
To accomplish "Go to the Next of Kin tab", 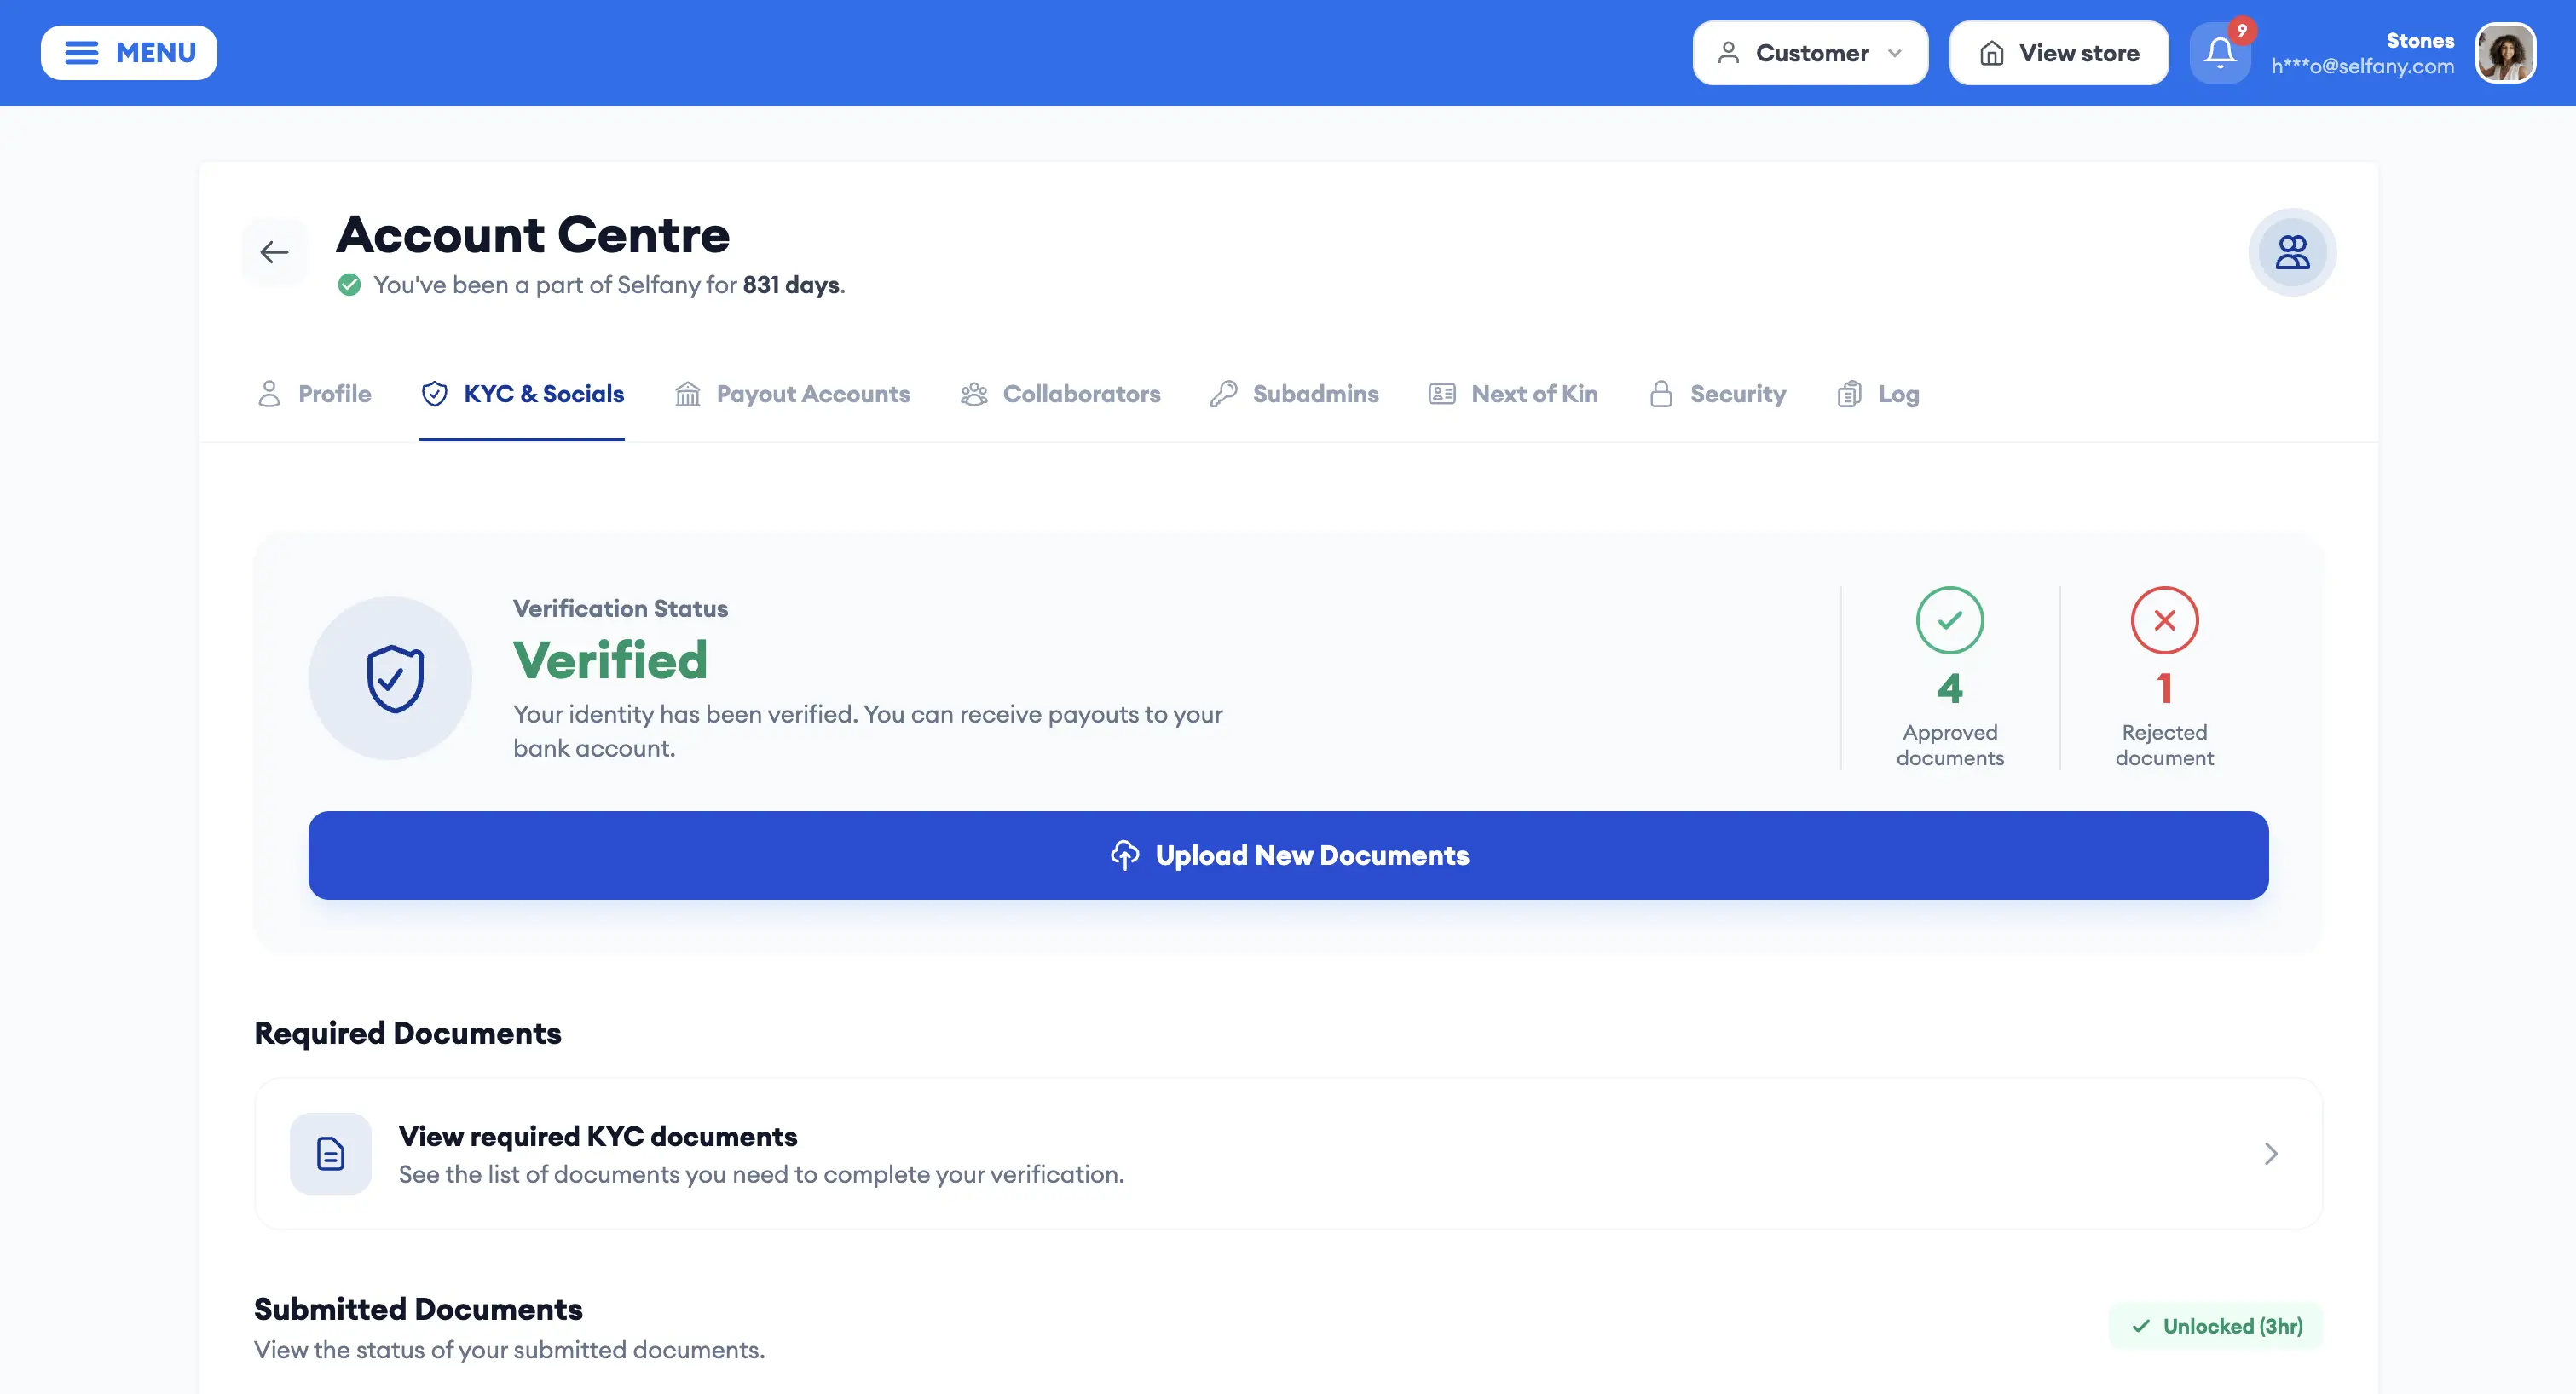I will click(x=1513, y=394).
